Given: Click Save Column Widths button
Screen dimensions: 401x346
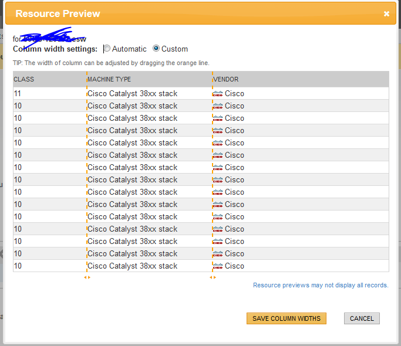Looking at the screenshot, I should pos(287,318).
